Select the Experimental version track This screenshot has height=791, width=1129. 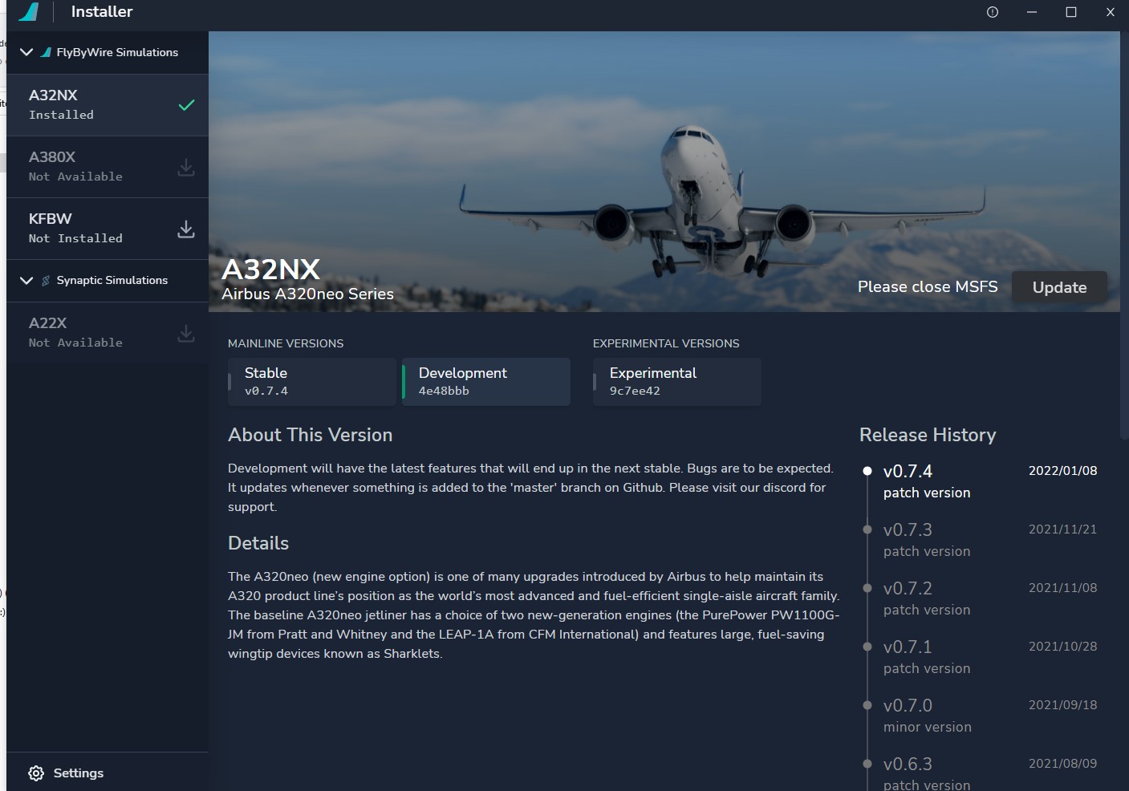(676, 381)
